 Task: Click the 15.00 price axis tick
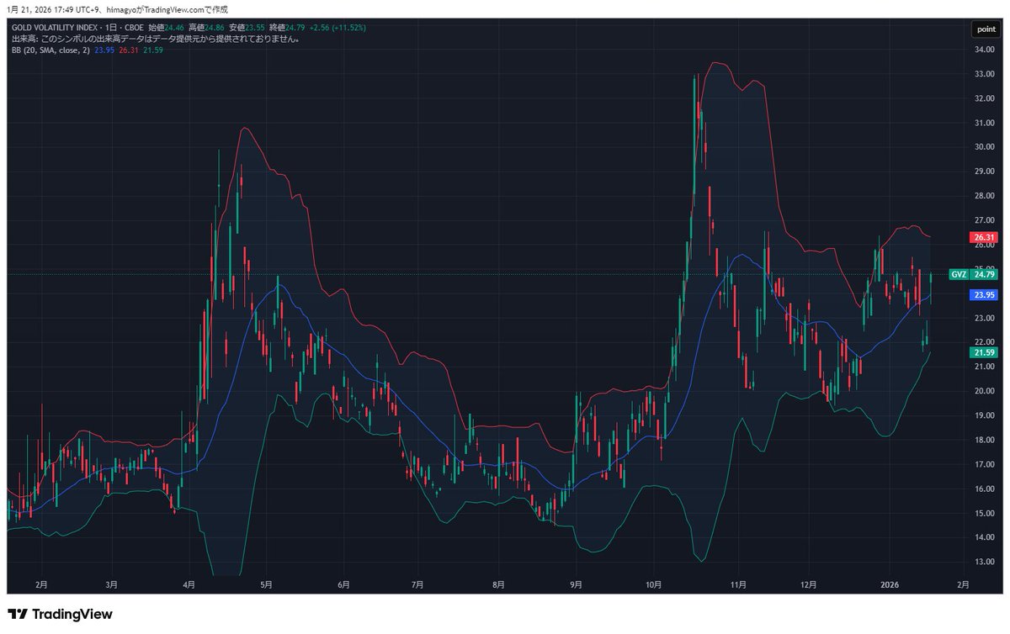click(x=985, y=513)
